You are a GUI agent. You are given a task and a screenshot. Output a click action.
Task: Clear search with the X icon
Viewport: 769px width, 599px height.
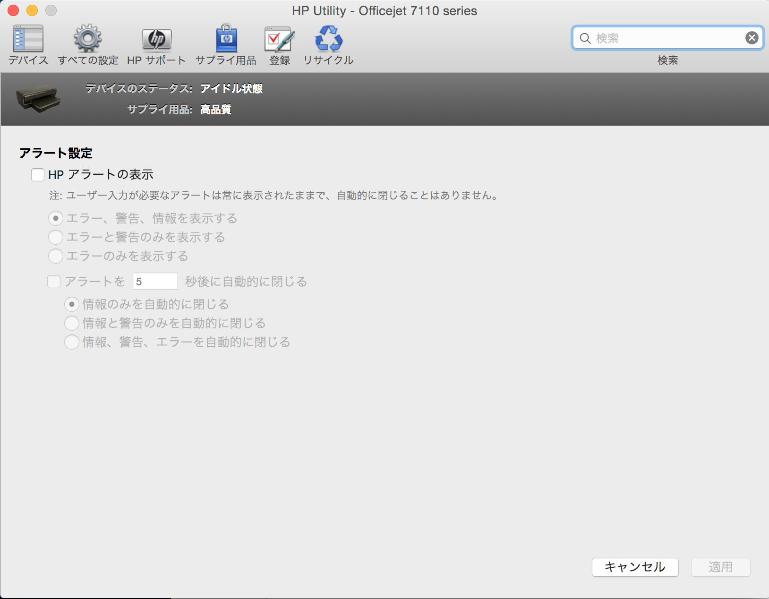tap(752, 38)
